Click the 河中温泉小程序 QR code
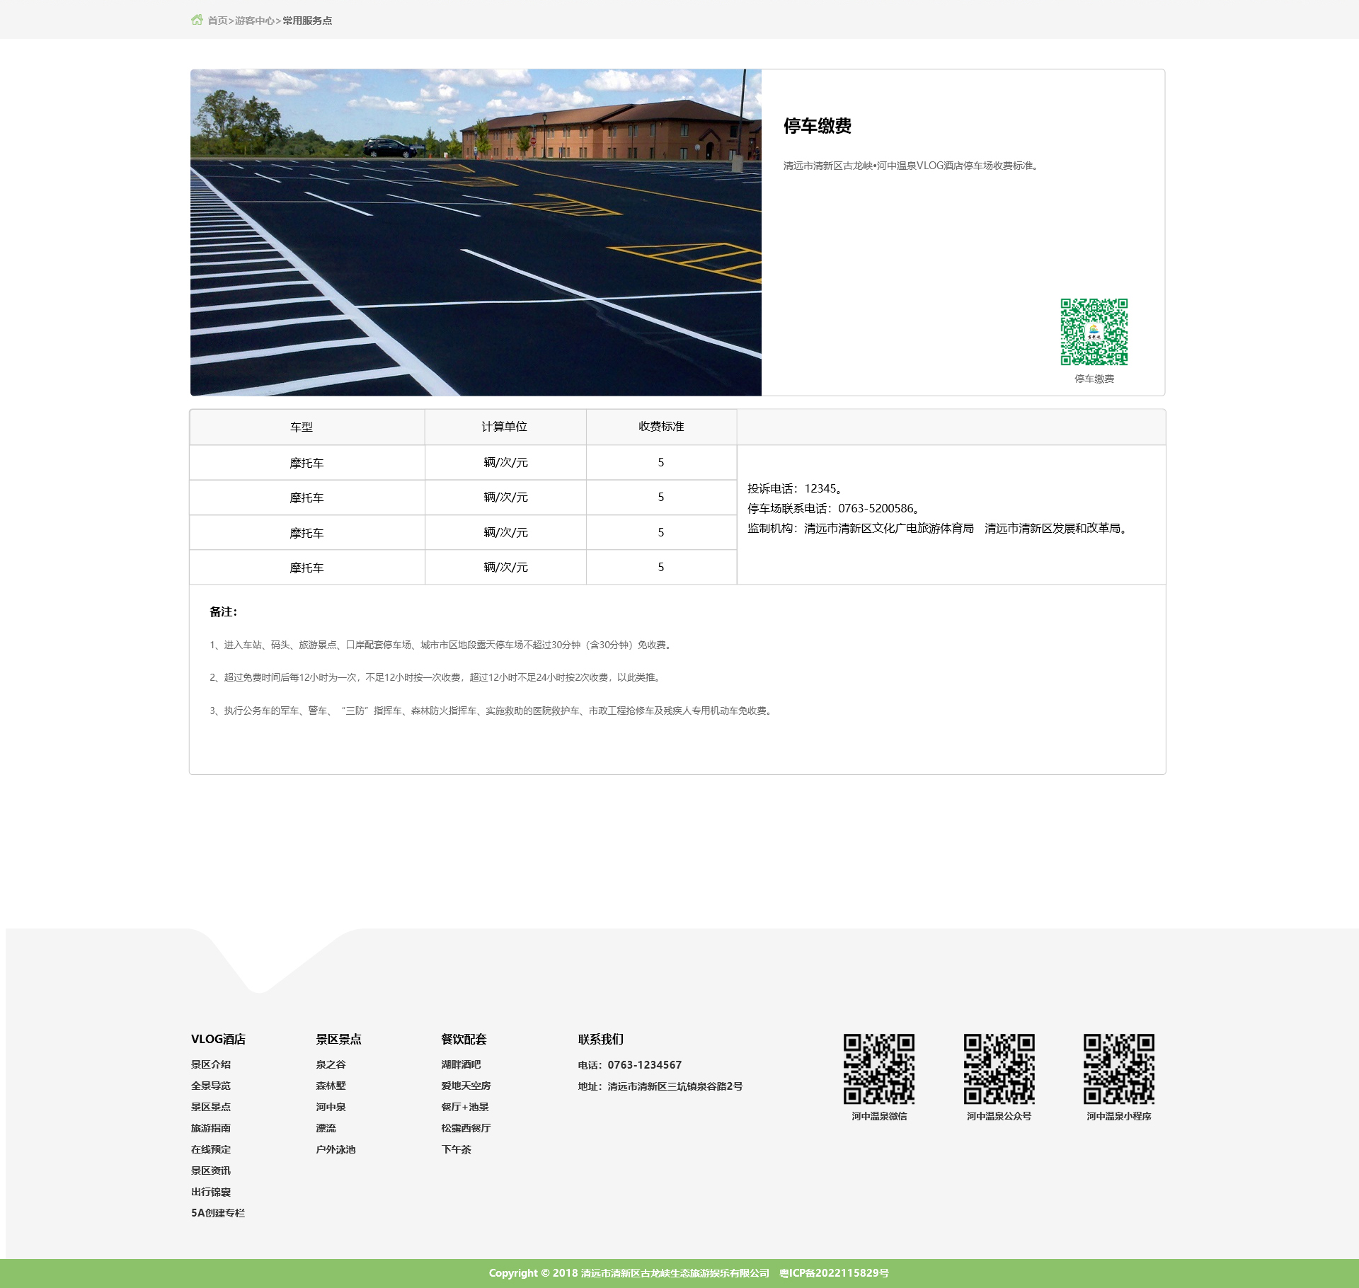 tap(1118, 1069)
